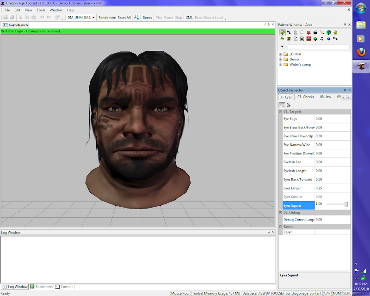Toggle Bones display in the toolbar
The image size is (370, 296).
coord(147,18)
